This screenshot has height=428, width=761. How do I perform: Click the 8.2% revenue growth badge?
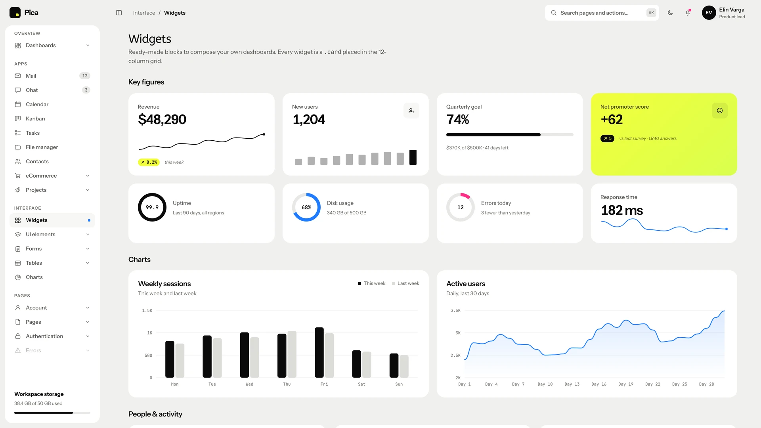point(149,162)
